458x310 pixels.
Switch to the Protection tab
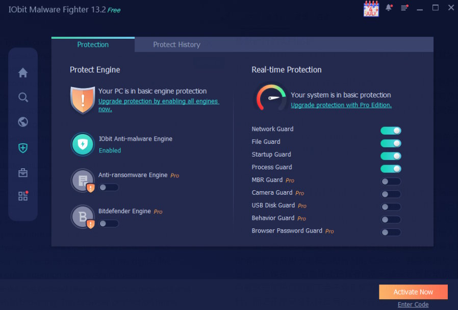(x=93, y=45)
